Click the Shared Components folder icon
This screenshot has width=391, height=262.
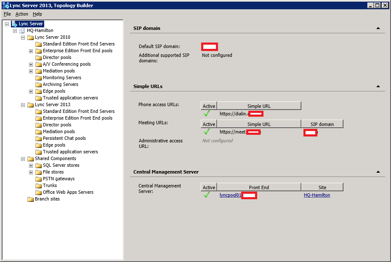30,159
